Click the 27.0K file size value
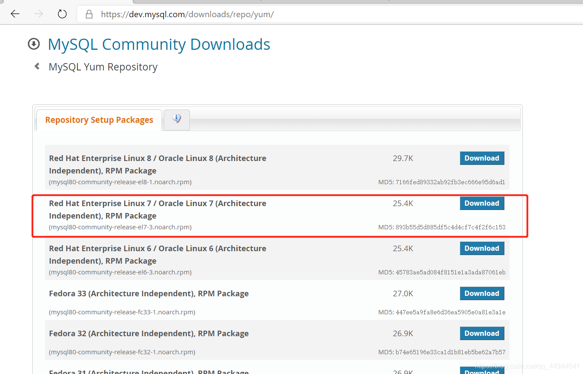 tap(403, 294)
